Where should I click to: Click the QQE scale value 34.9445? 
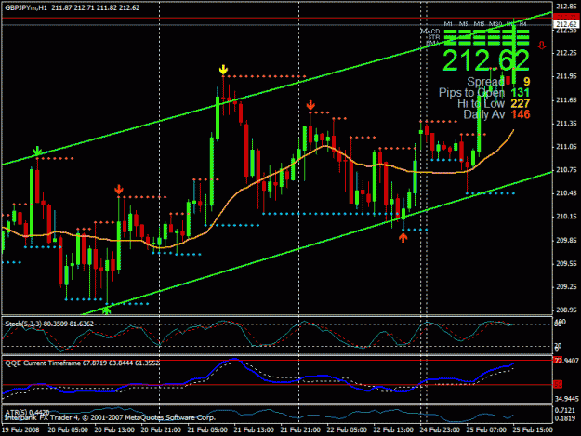[566, 399]
